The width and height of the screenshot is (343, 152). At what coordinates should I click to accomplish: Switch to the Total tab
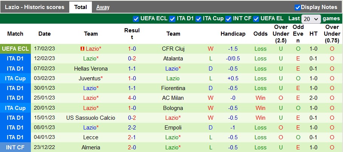[x=81, y=7]
